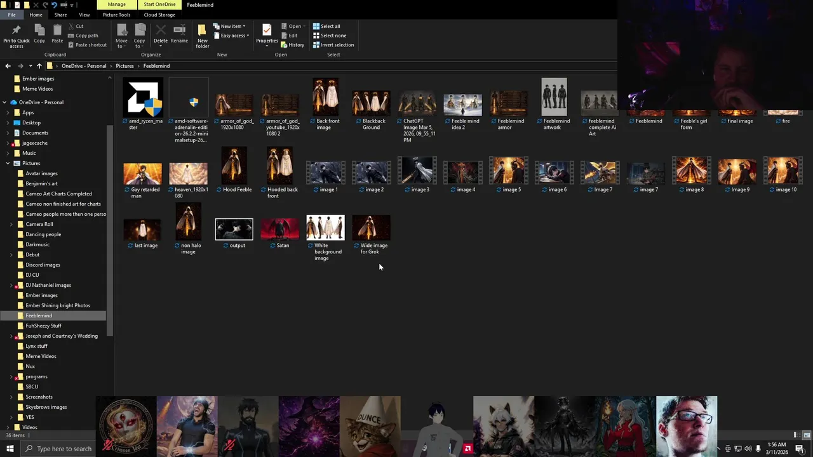Click Select all

326,26
